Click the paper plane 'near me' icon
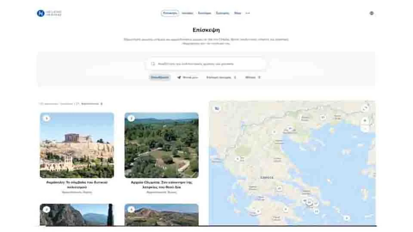 [179, 78]
